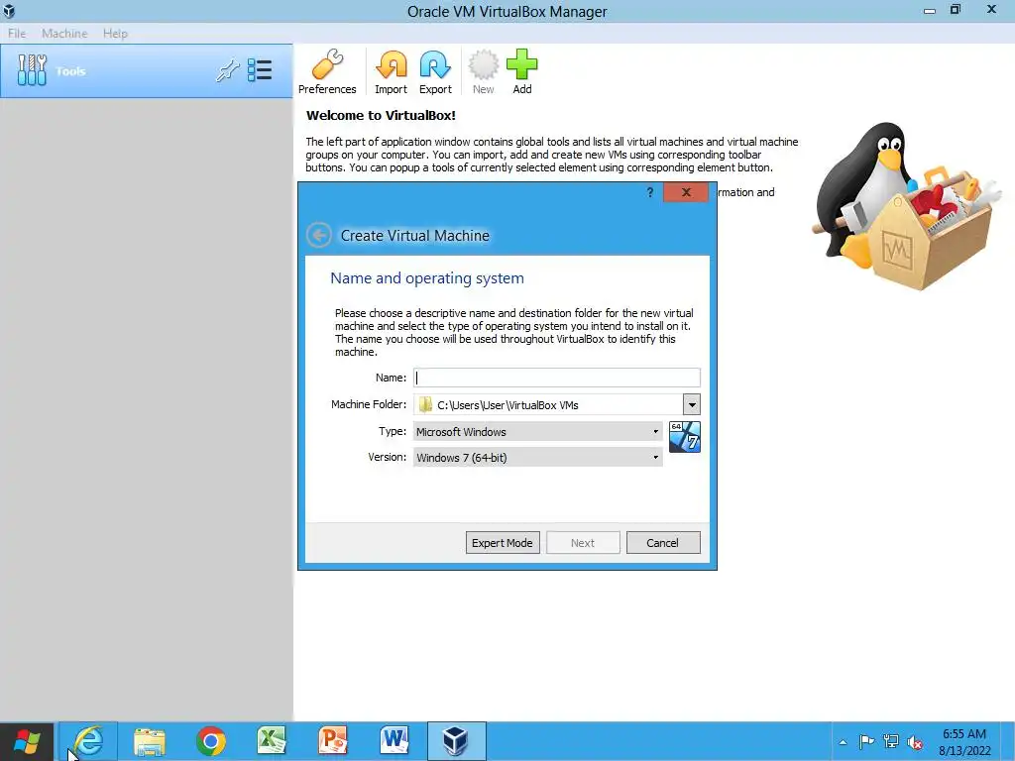Click the VirtualBox taskbar icon
Viewport: 1015px width, 761px height.
(x=456, y=741)
